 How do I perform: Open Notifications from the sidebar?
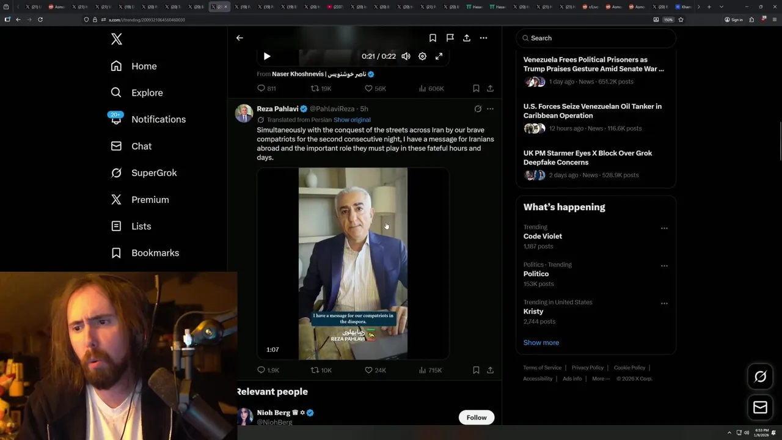(148, 119)
